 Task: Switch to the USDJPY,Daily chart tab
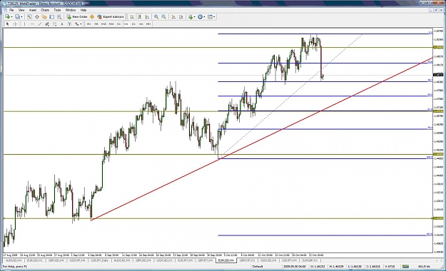[100, 260]
